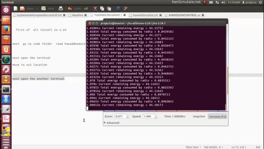Cut selection with the scissors icon
Image resolution: width=264 pixels, height=149 pixels.
(95, 9)
